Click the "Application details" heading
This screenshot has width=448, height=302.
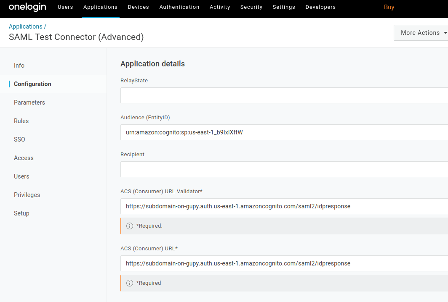[152, 64]
